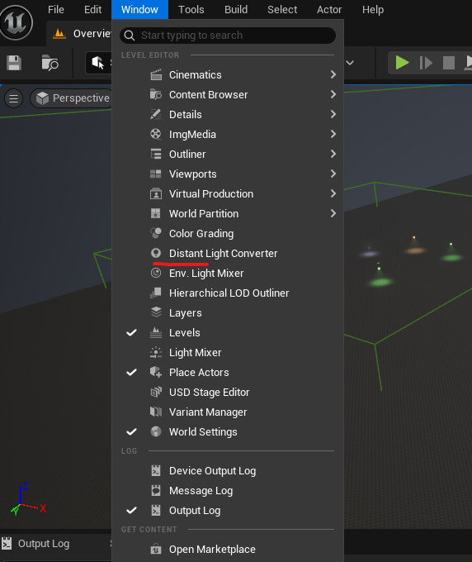The width and height of the screenshot is (472, 562).
Task: Click the Outliner list icon
Action: pos(156,154)
